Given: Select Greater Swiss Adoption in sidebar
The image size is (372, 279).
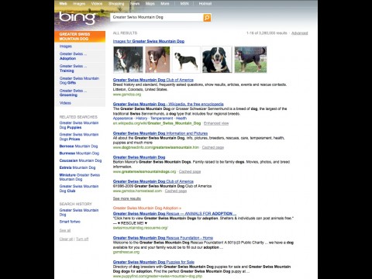Looking at the screenshot, I should [73, 56].
